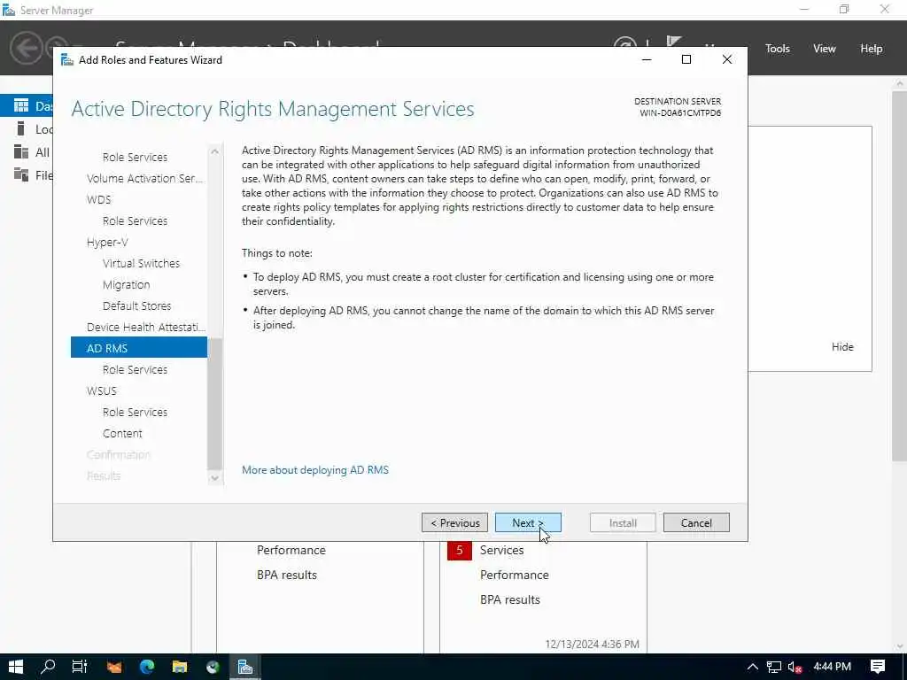The width and height of the screenshot is (907, 680).
Task: Click the All Servers icon in sidebar
Action: click(x=21, y=151)
